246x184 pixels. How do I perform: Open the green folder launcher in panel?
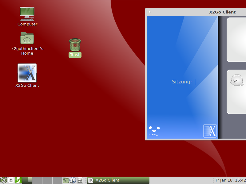coord(66,180)
